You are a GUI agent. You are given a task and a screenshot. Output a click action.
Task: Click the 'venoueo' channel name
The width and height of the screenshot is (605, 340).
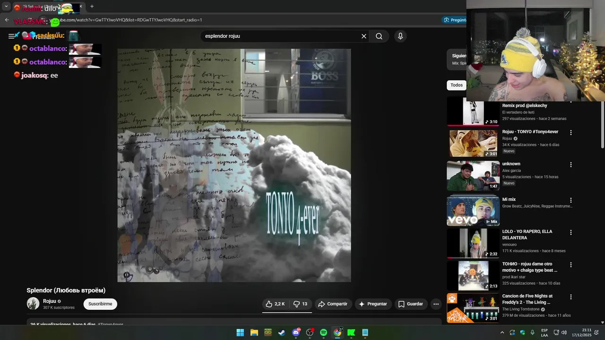tap(510, 245)
